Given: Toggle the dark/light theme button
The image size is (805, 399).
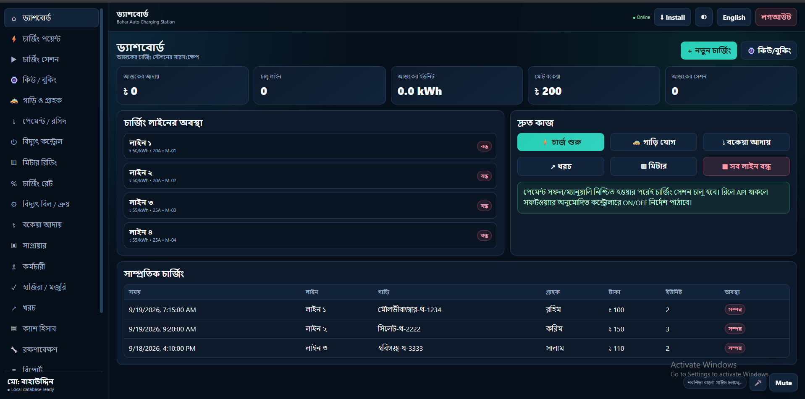Looking at the screenshot, I should pos(704,17).
